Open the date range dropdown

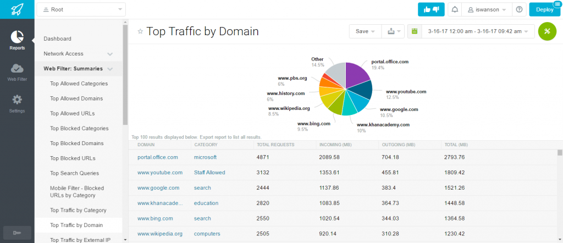point(478,31)
